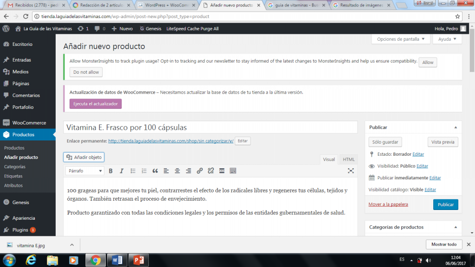The image size is (475, 267).
Task: Click the browser reload icon
Action: click(26, 16)
